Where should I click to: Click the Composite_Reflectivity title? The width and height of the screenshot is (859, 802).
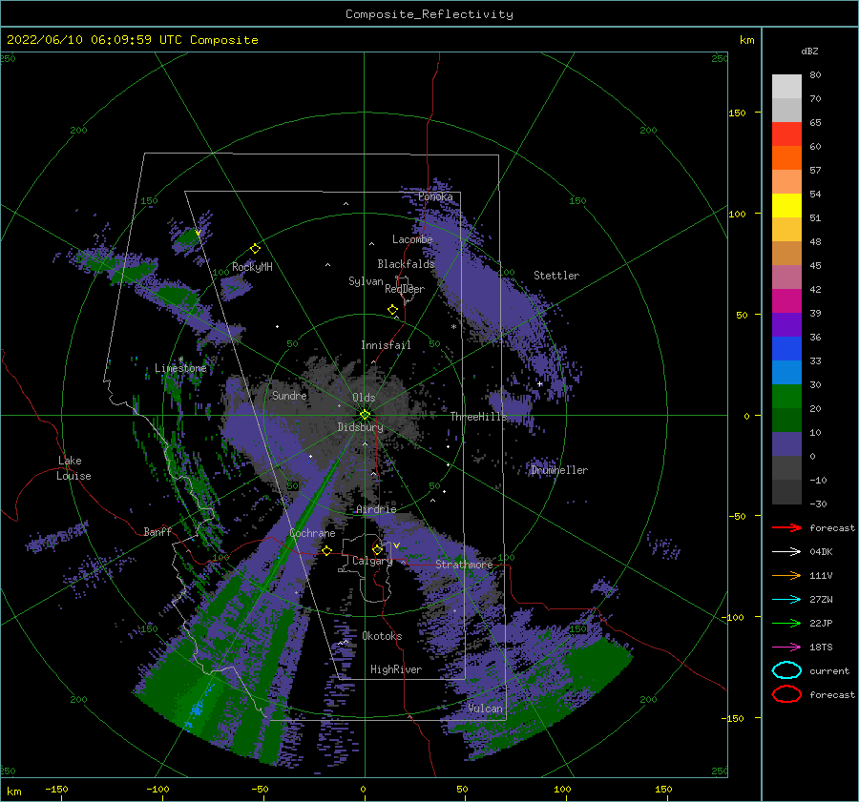(429, 14)
